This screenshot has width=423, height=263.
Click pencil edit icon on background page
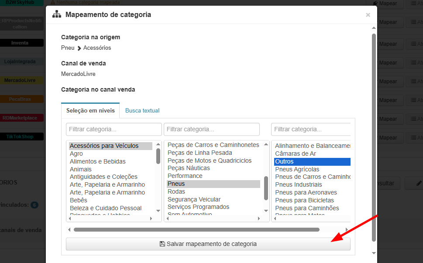tap(419, 184)
